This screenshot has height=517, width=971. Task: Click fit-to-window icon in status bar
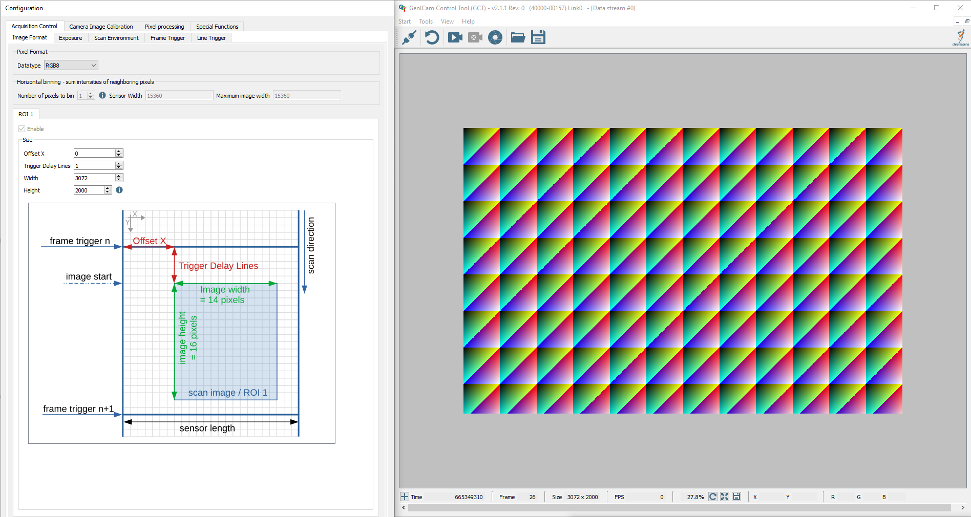[x=725, y=497]
